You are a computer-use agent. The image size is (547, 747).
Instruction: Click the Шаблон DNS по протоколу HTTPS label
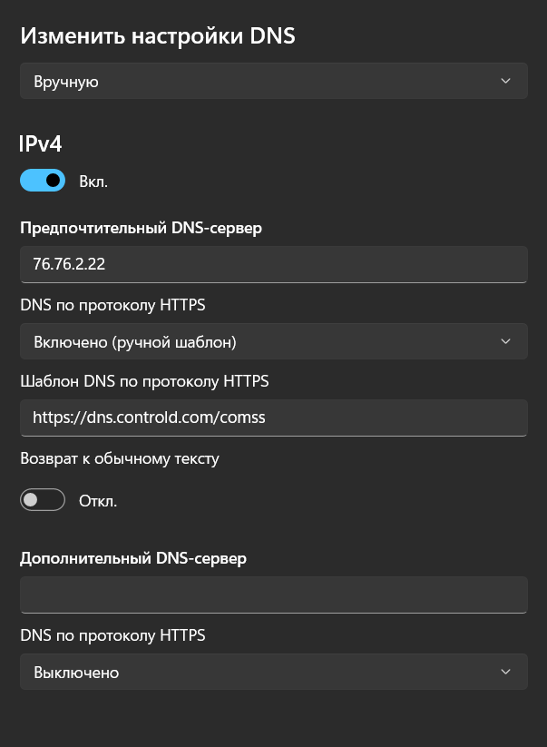144,381
